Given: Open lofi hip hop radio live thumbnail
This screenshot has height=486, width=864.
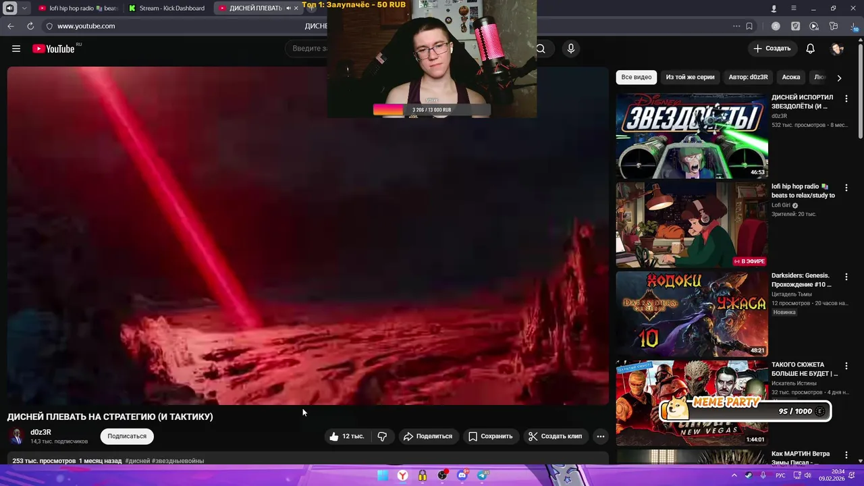Looking at the screenshot, I should (692, 225).
